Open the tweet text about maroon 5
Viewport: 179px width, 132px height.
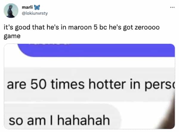coord(82,32)
